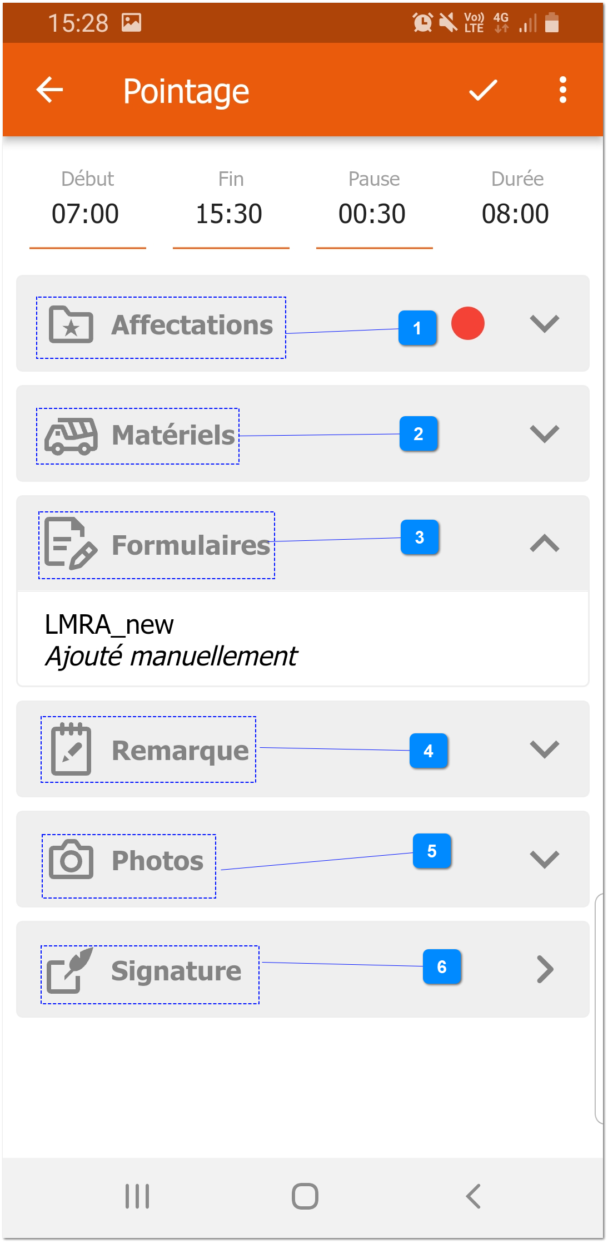Open Signature with the right arrow
This screenshot has height=1243, width=608.
(x=545, y=969)
